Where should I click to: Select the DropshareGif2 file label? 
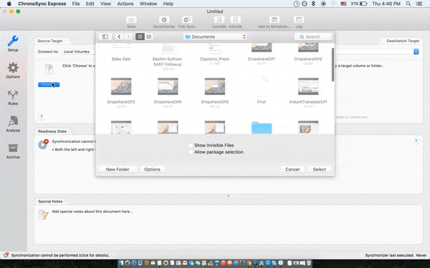click(x=308, y=59)
